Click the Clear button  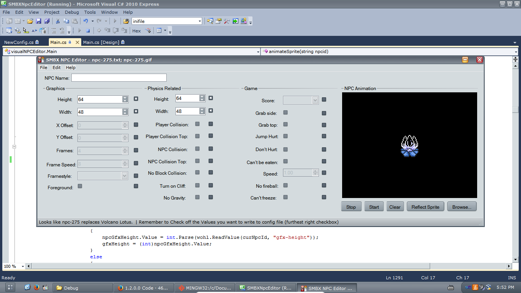[x=395, y=207]
